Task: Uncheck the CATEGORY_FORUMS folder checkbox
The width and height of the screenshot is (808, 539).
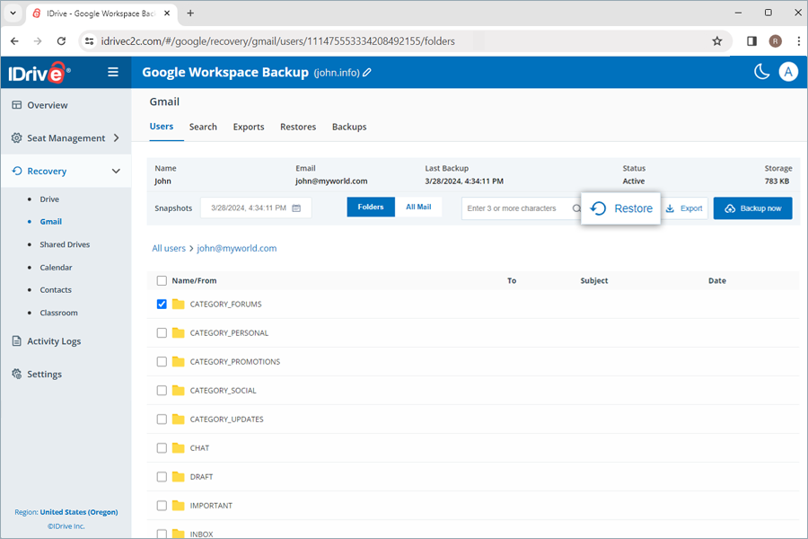Action: click(x=162, y=304)
